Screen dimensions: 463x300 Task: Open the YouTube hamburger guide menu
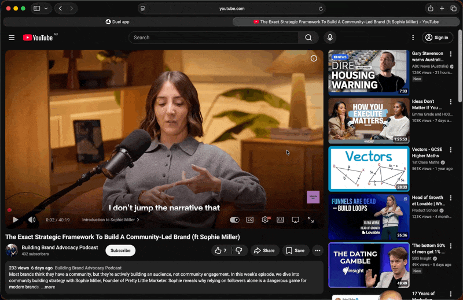click(x=12, y=38)
